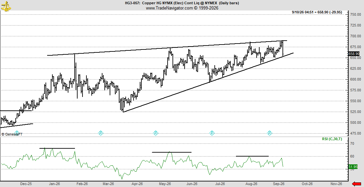Select the January RSI horizontal line
Viewport: 364px width, 187px height.
57,148
